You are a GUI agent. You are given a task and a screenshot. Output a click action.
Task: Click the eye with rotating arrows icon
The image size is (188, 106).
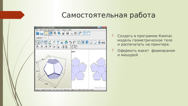80,33
